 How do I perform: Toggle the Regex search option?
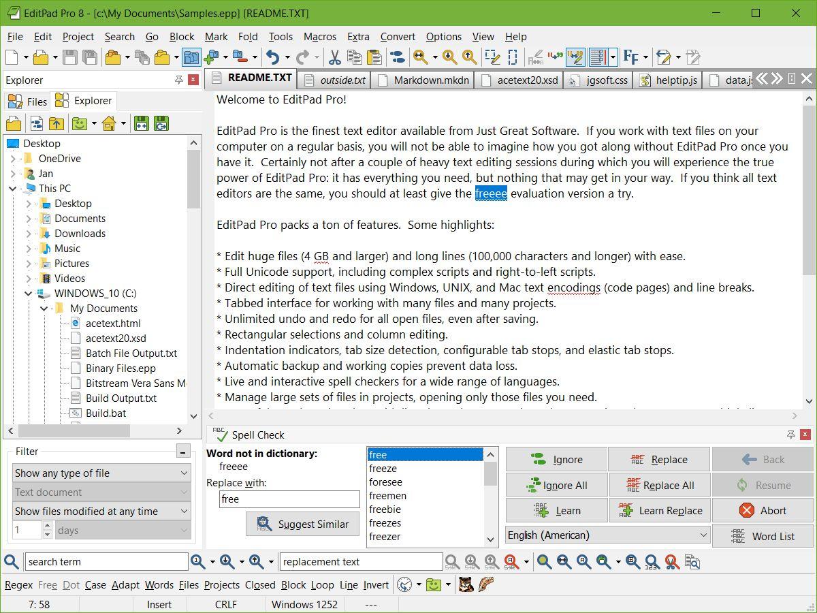point(18,584)
